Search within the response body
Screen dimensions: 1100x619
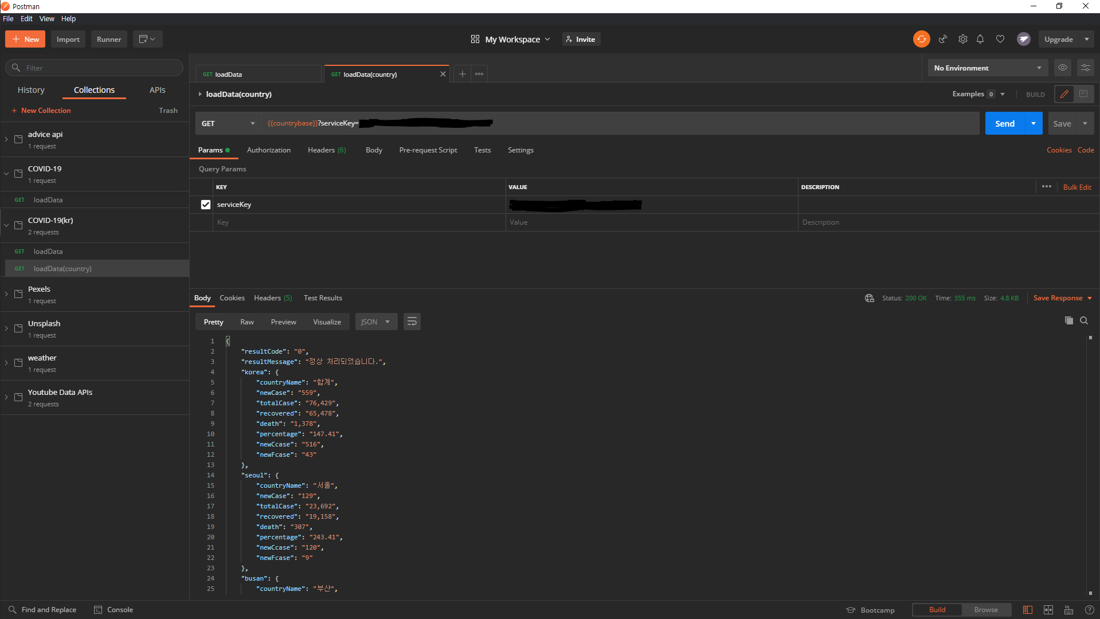pos(1084,320)
